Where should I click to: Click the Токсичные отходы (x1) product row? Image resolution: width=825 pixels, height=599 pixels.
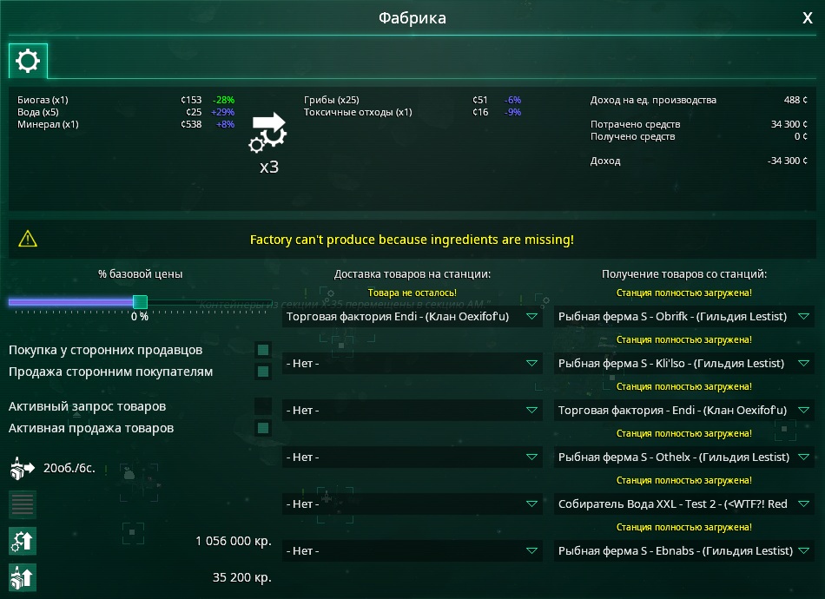(x=412, y=112)
